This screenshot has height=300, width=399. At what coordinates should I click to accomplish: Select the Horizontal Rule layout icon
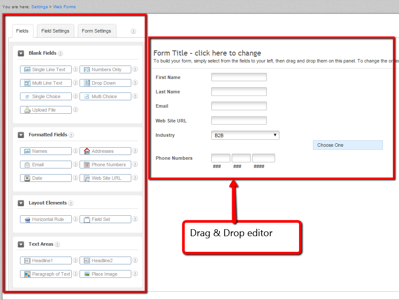click(x=27, y=219)
